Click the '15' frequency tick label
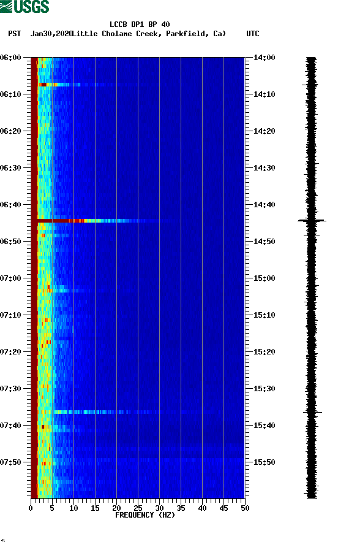 pyautogui.click(x=95, y=508)
